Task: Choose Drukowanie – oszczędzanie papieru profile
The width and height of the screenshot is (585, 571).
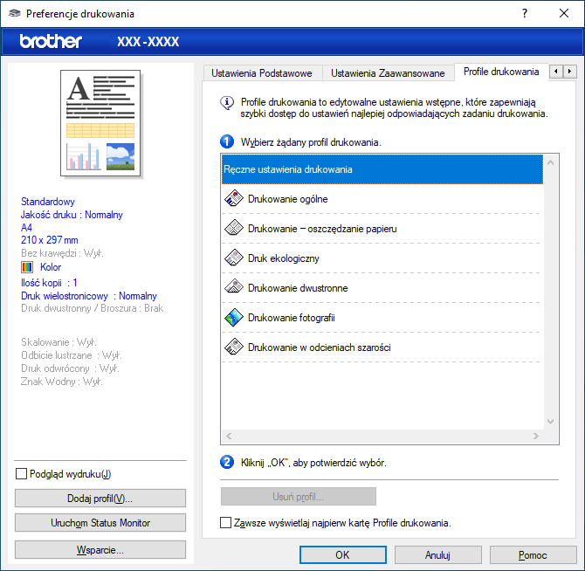Action: [x=382, y=229]
